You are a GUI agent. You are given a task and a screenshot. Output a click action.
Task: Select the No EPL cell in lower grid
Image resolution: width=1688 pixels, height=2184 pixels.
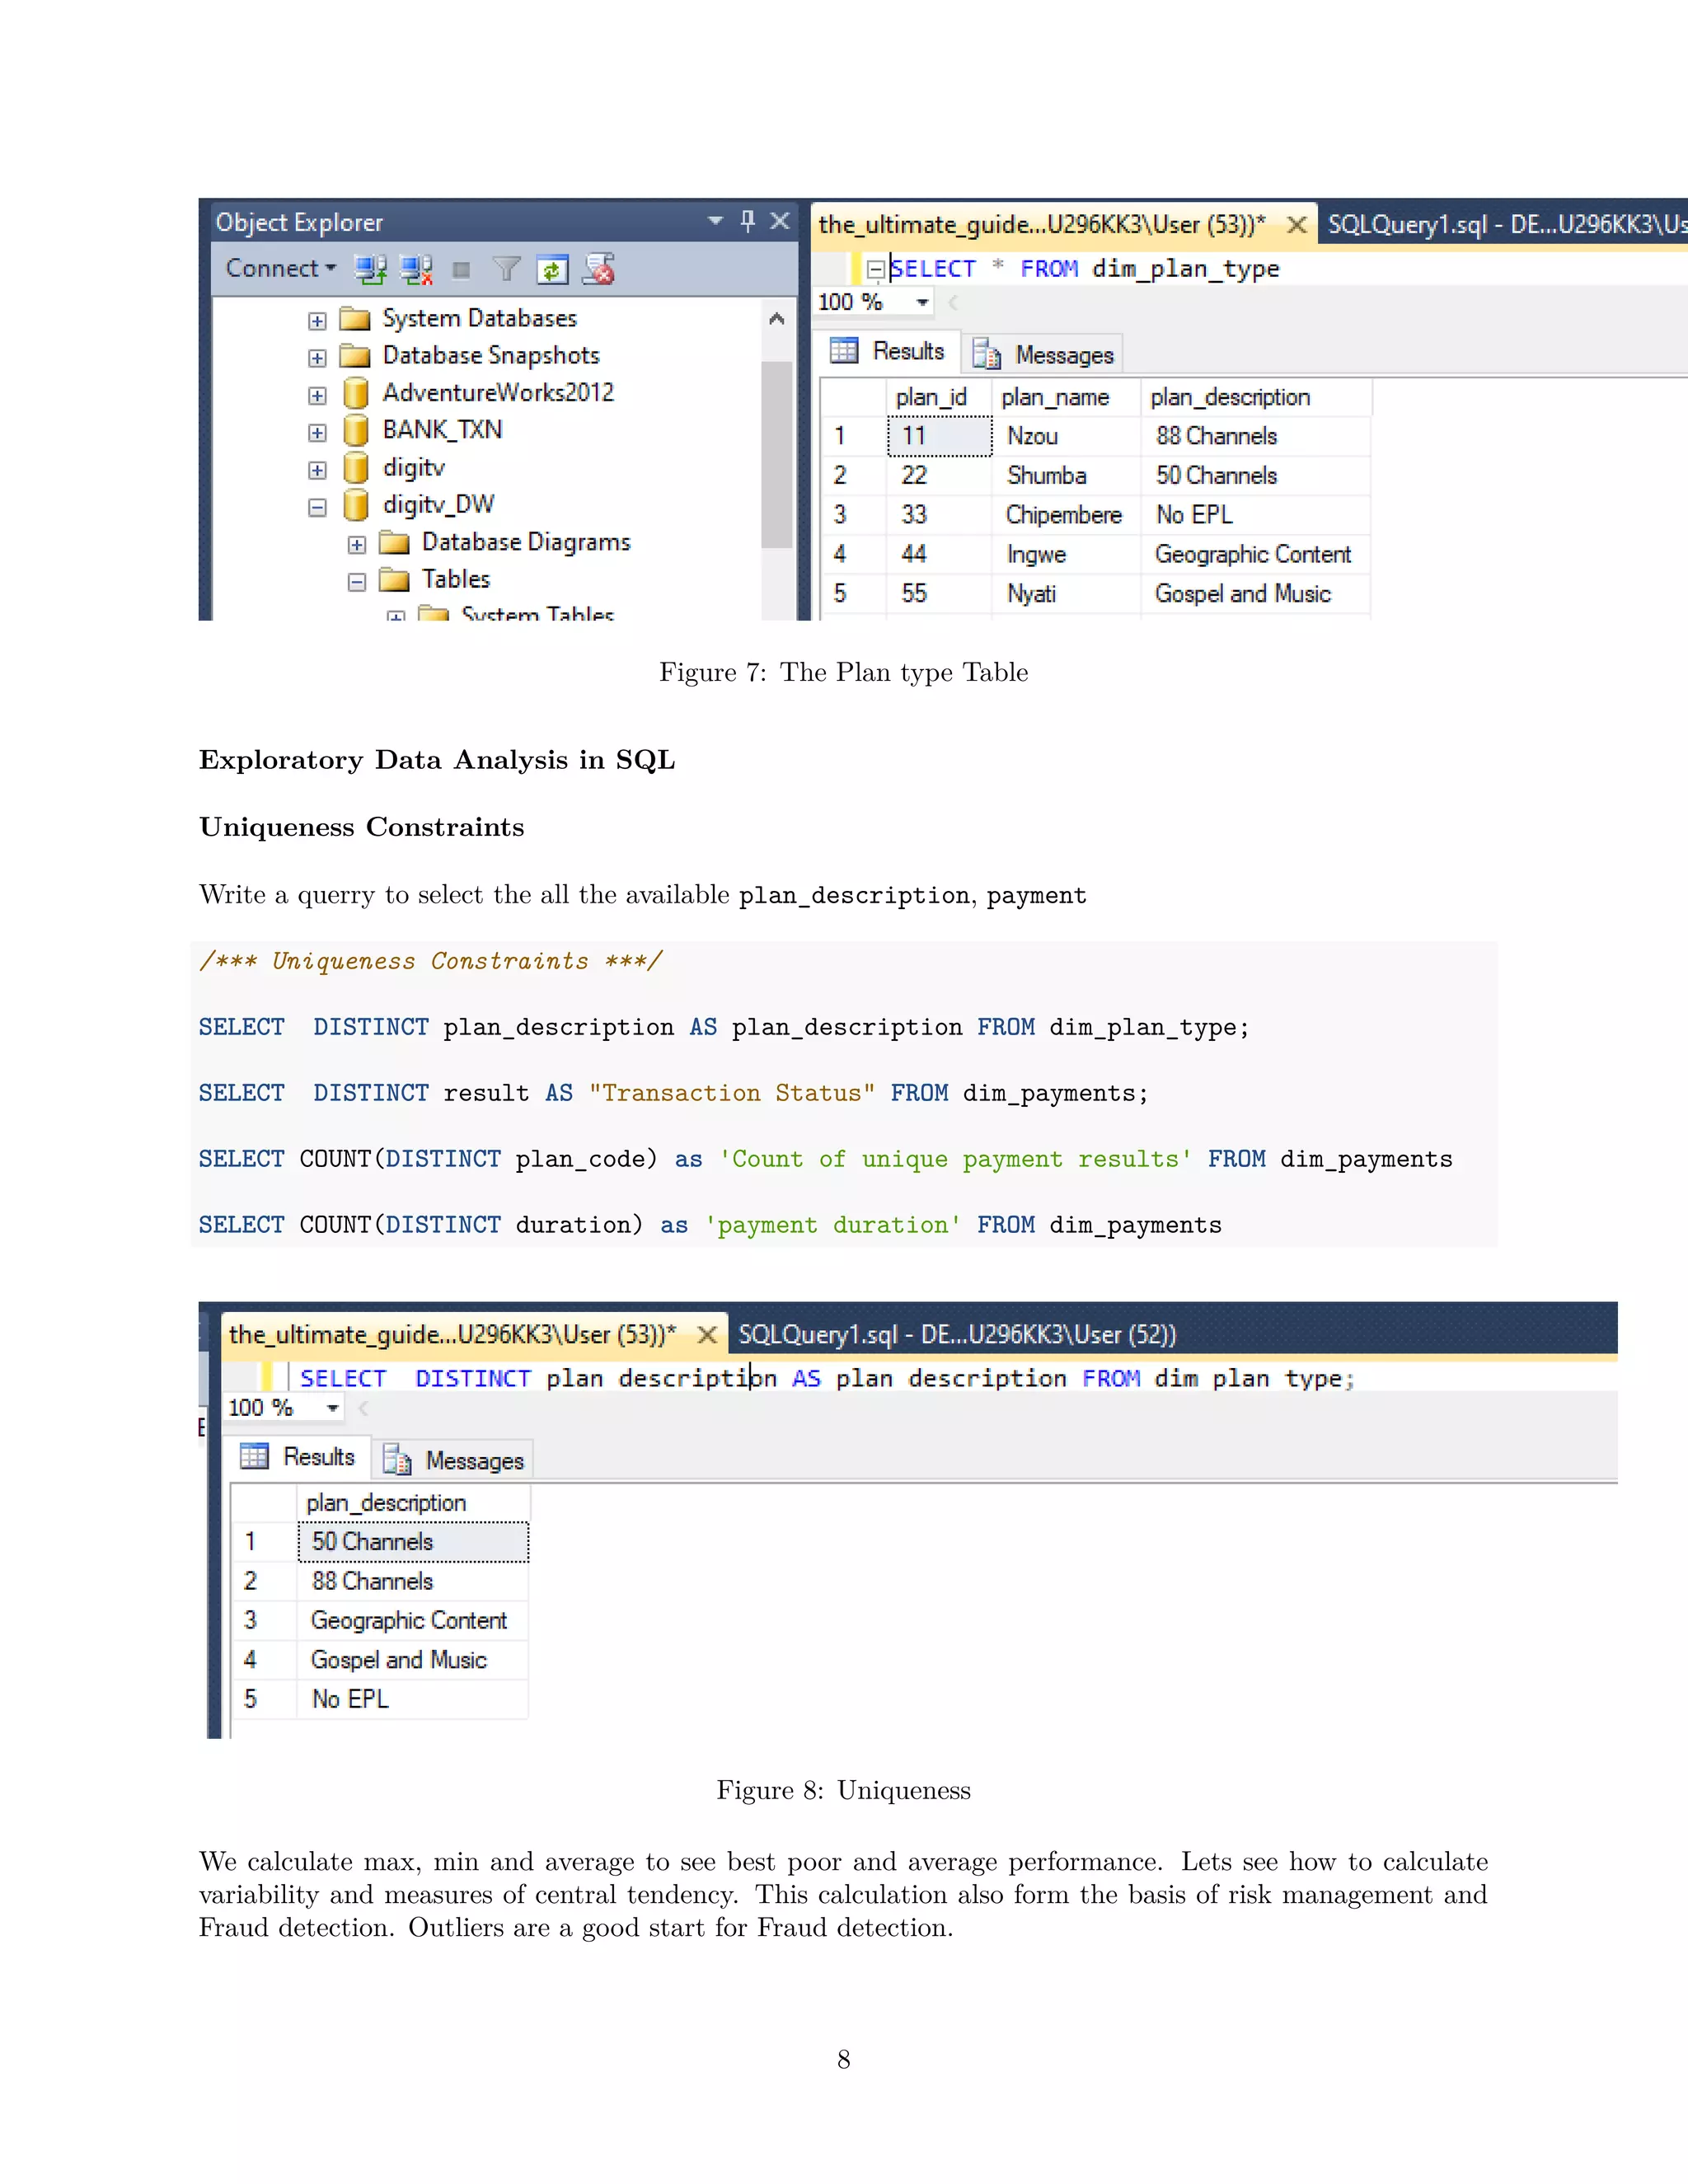tap(413, 1699)
